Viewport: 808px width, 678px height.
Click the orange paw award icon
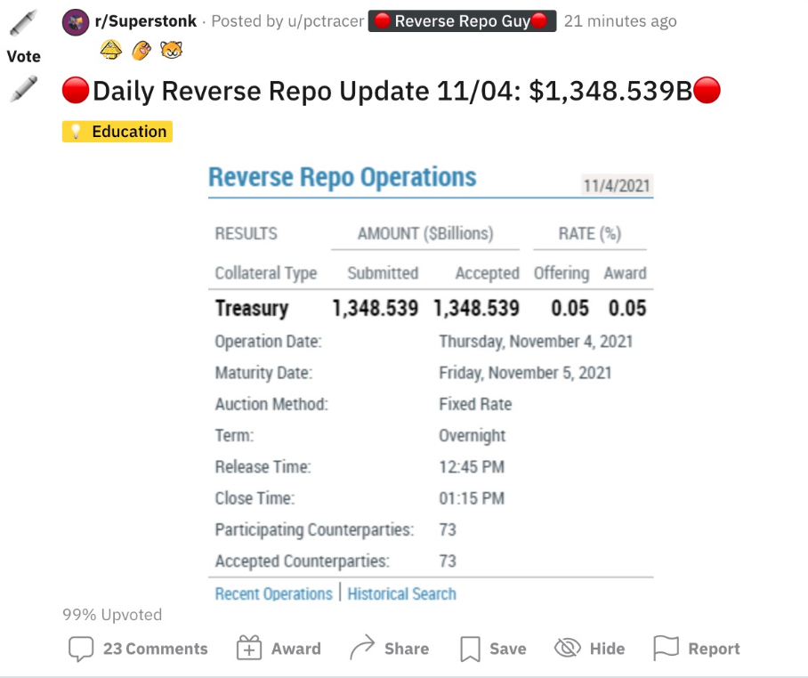click(x=141, y=51)
